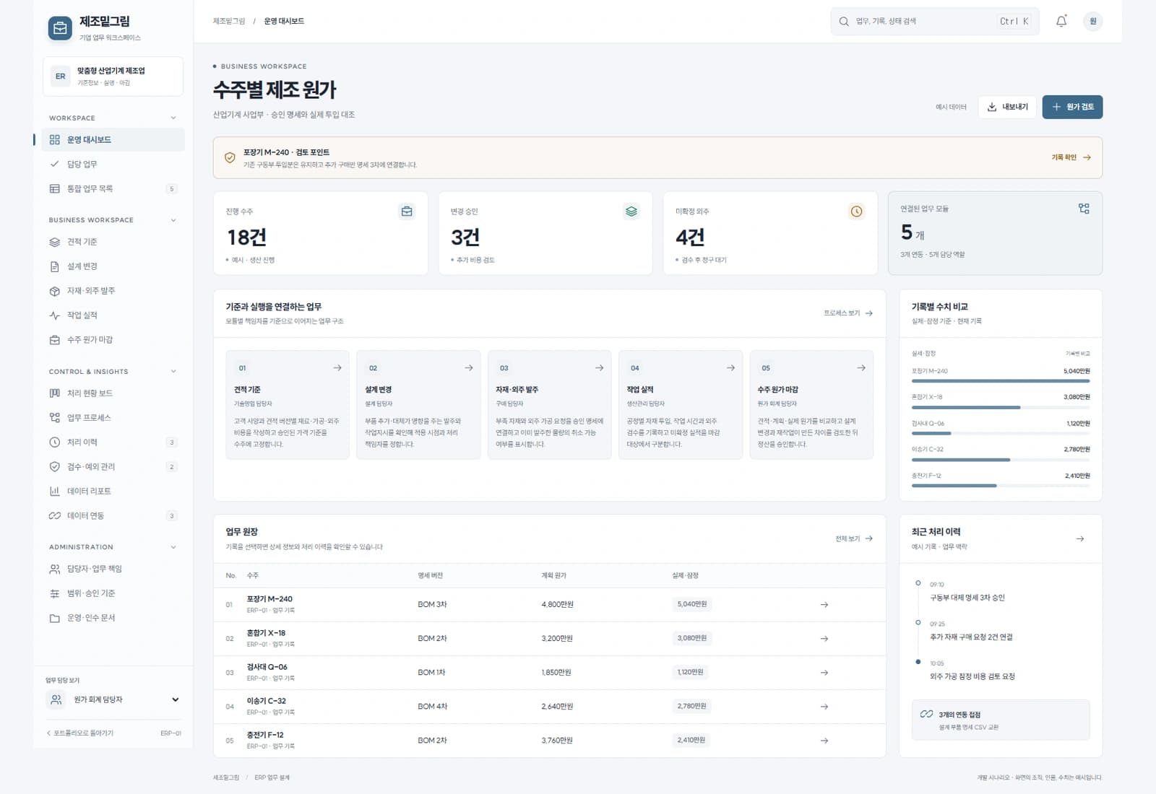The image size is (1156, 794).
Task: Follow the 기록 확인 link in the banner
Action: tap(1071, 157)
